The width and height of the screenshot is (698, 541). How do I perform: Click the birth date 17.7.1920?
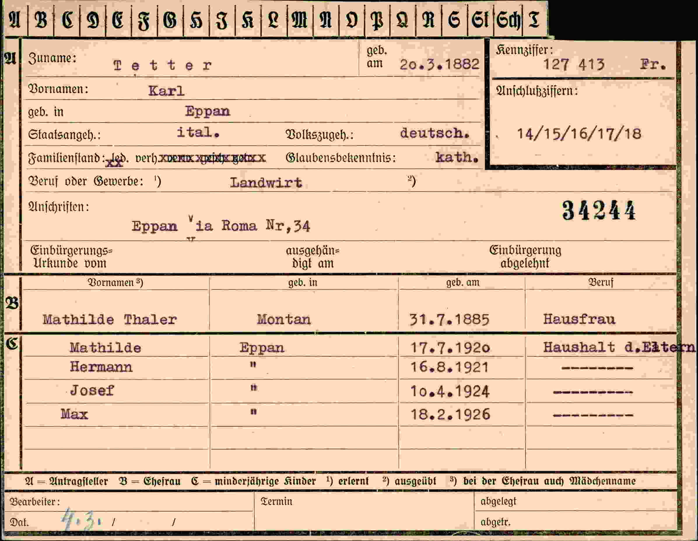(450, 348)
